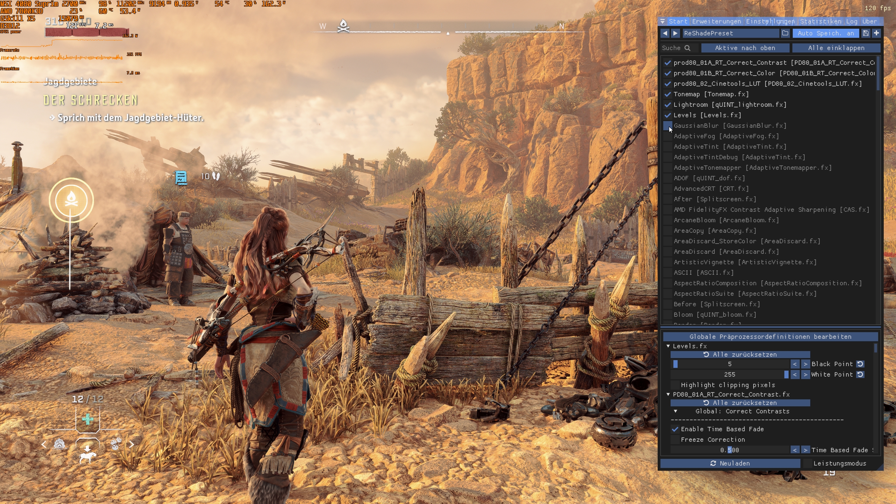Screen dimensions: 896x504
Task: Collapse the ReShade overlay window triangle
Action: click(x=663, y=21)
